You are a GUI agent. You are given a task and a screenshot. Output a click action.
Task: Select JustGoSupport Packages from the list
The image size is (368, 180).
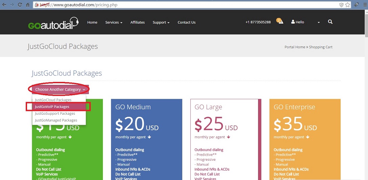click(x=55, y=113)
